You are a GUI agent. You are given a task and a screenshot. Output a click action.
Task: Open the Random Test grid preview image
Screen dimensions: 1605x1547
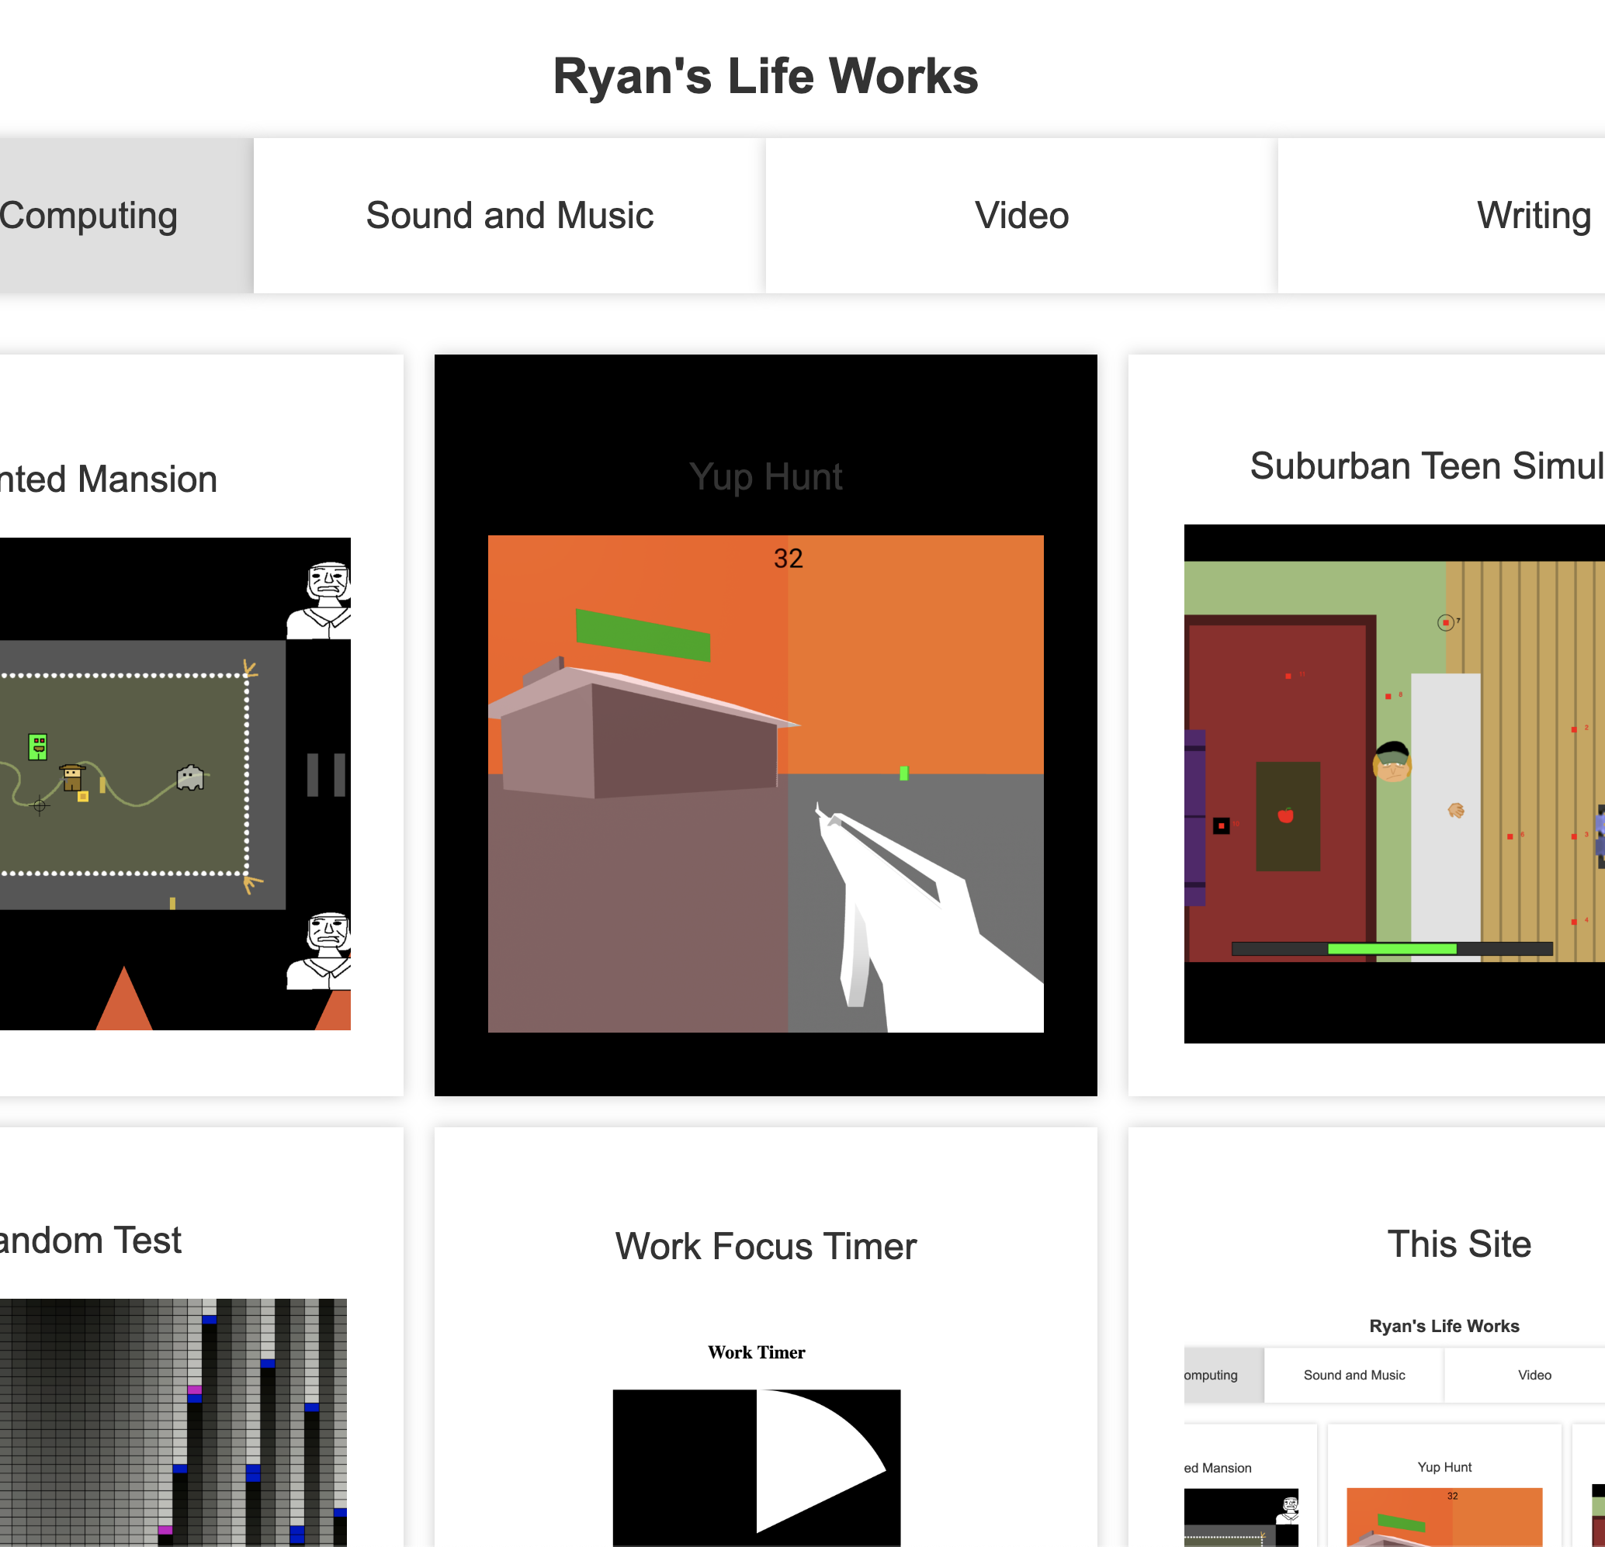pos(173,1422)
